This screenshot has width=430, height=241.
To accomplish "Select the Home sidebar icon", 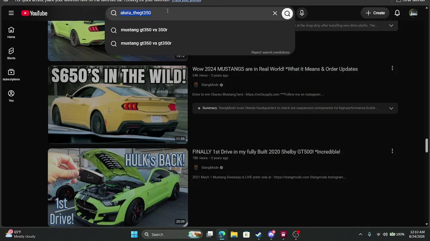I will click(x=11, y=32).
